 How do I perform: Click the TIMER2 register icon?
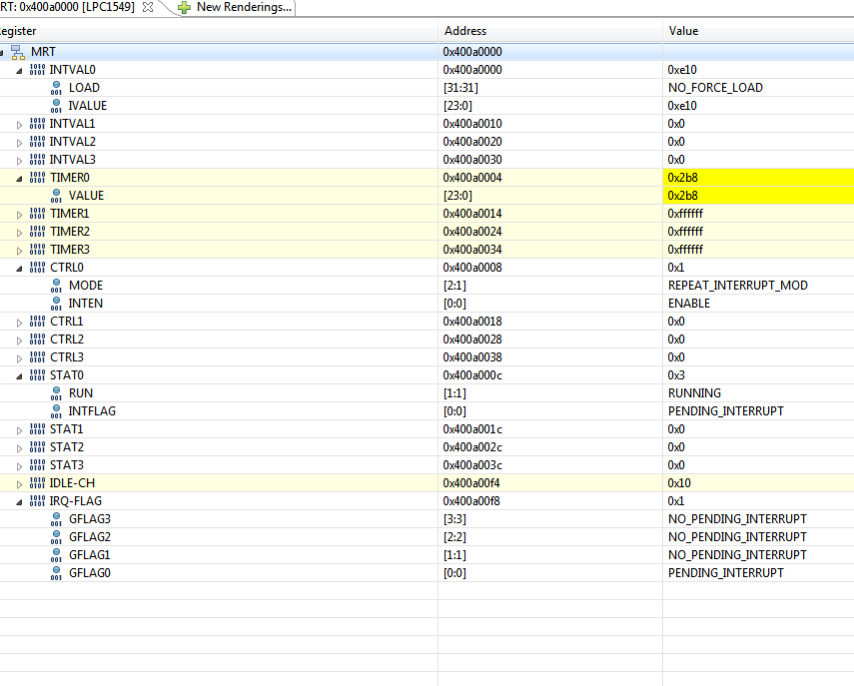point(37,232)
